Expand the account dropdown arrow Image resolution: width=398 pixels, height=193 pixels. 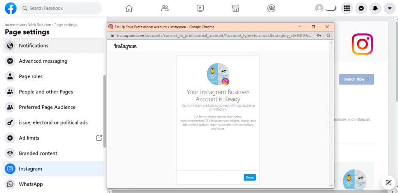389,9
